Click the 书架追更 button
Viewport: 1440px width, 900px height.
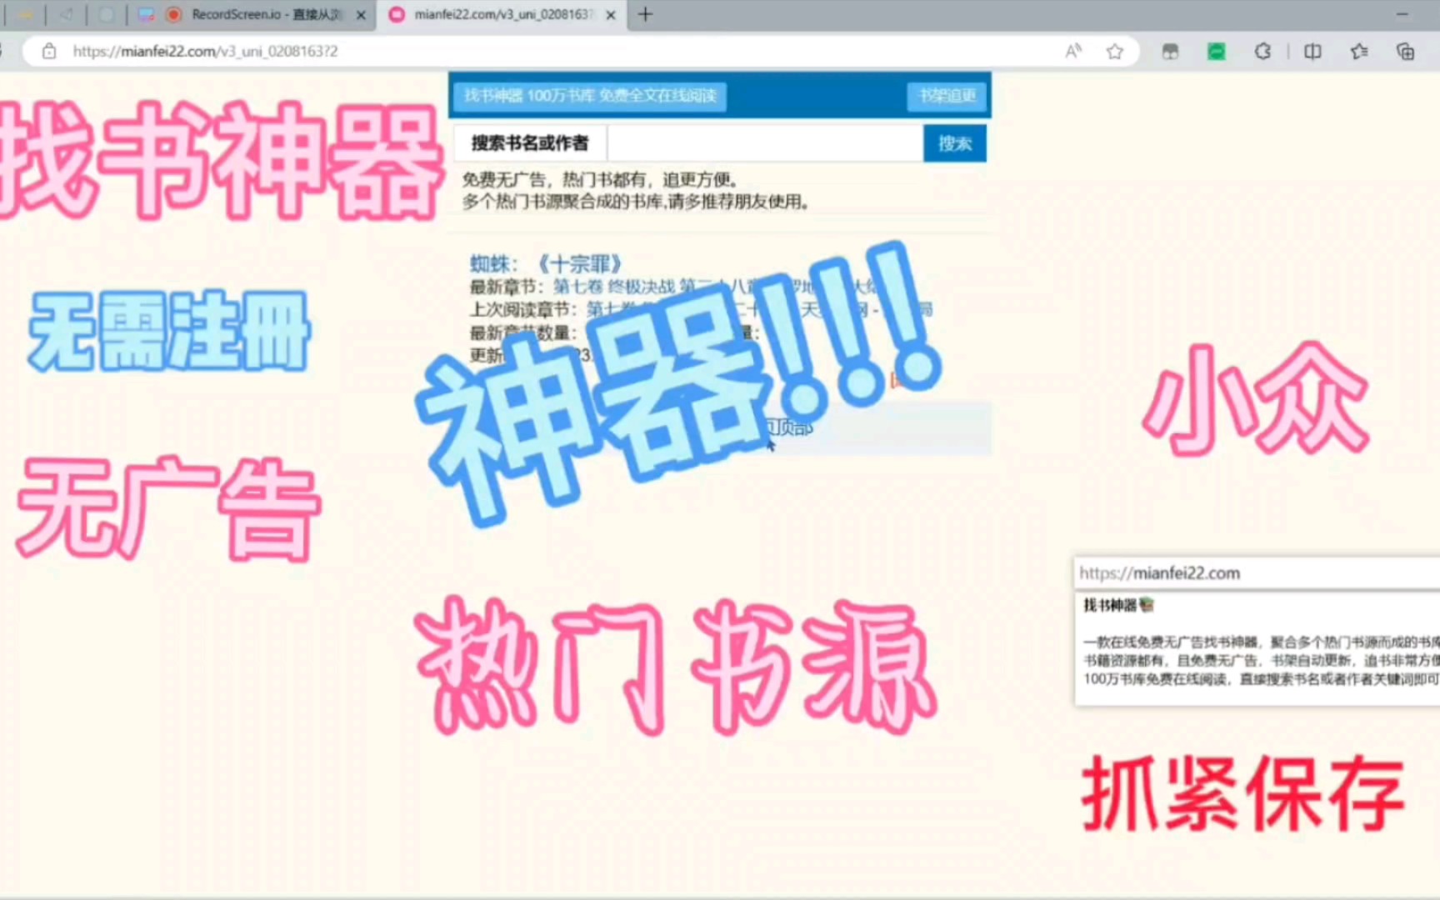947,96
